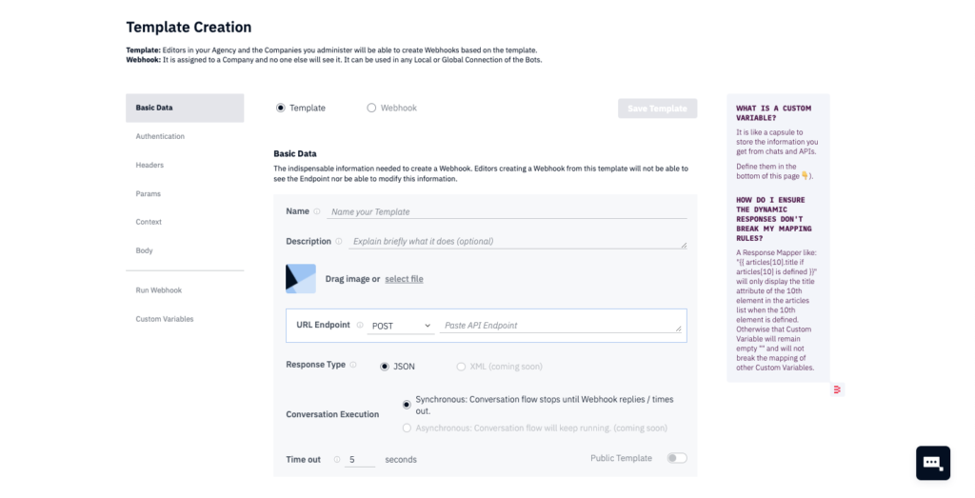Click the info icon beside Description label
This screenshot has width=975, height=498.
(x=339, y=241)
